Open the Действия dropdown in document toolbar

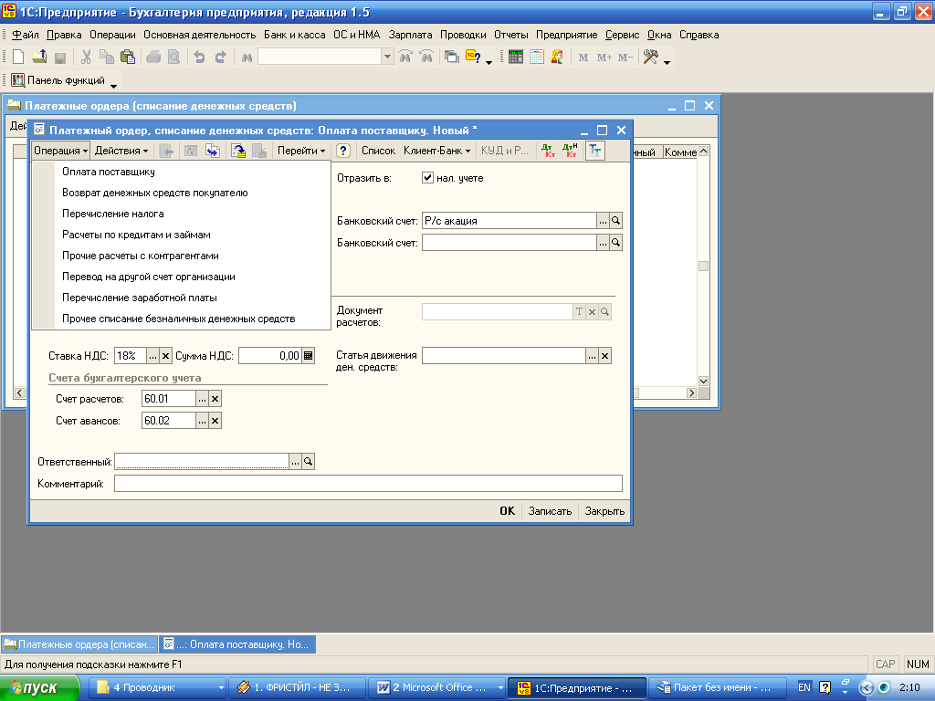pos(121,151)
